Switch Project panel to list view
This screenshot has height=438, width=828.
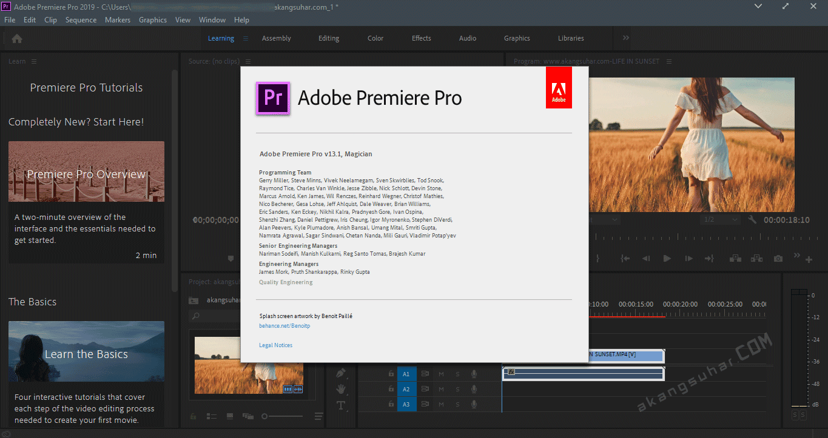(x=212, y=416)
